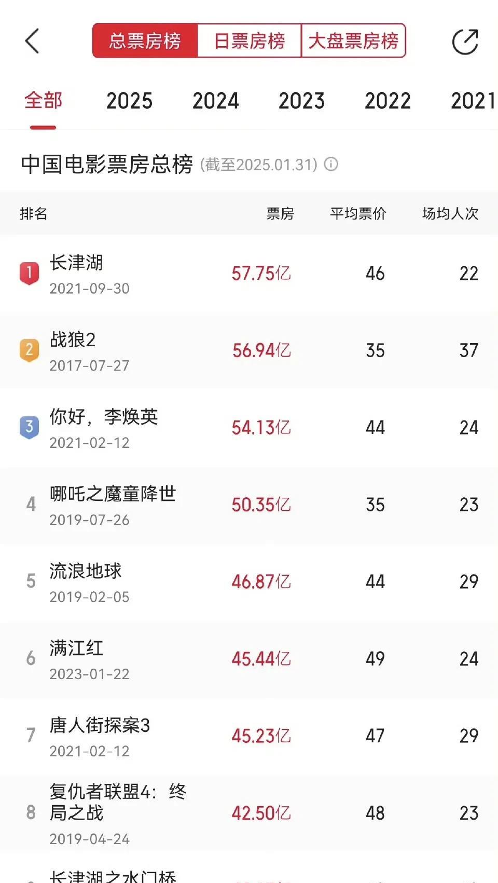This screenshot has width=498, height=883.
Task: Switch to 总票房榜 segment
Action: 145,40
